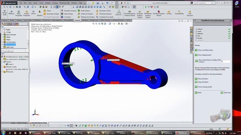241x135 pixels.
Task: Select Cut-Extrude2 in feature tree
Action: tap(11, 45)
